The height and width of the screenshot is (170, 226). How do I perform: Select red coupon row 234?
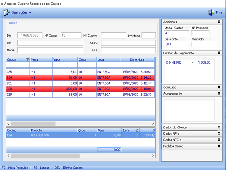[x=81, y=77]
